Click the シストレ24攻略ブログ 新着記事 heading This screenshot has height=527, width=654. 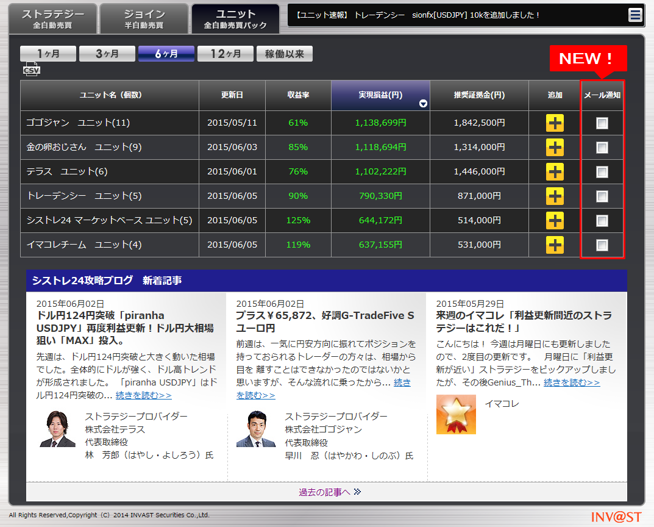coord(107,281)
